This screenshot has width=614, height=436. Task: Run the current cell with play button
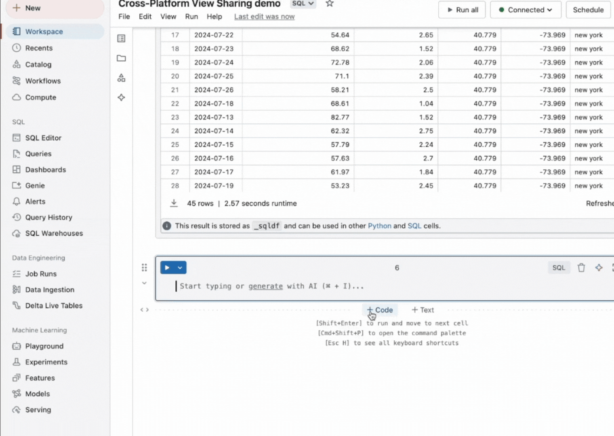(167, 268)
